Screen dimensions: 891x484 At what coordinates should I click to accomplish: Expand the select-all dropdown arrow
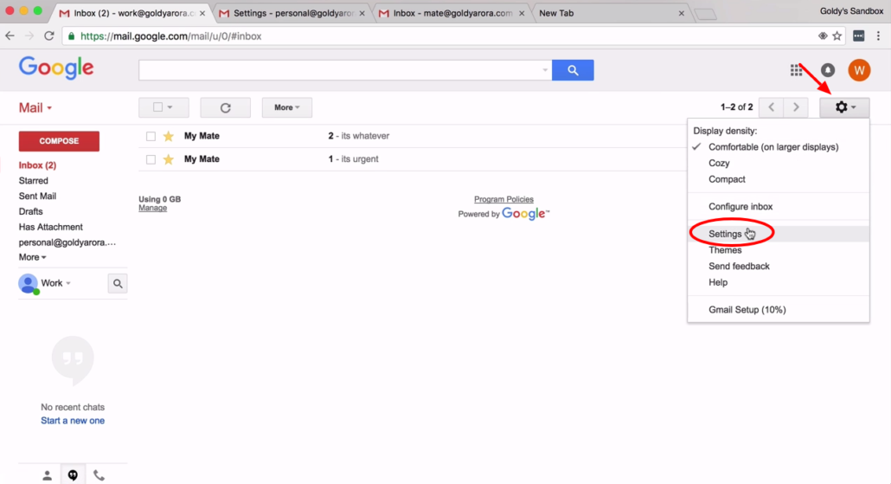(x=170, y=106)
